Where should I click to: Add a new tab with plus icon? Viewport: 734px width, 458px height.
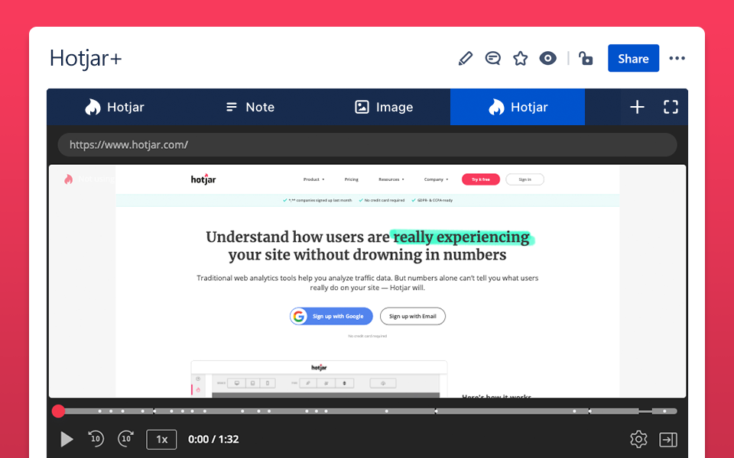tap(637, 107)
